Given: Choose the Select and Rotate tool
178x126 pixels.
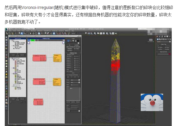Looking at the screenshot, I should point(36,33).
